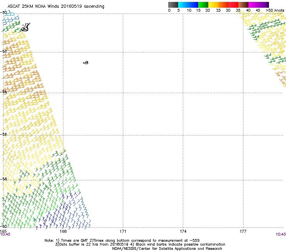Click the 174 longitude label
This screenshot has height=251, width=286.
[x=183, y=231]
